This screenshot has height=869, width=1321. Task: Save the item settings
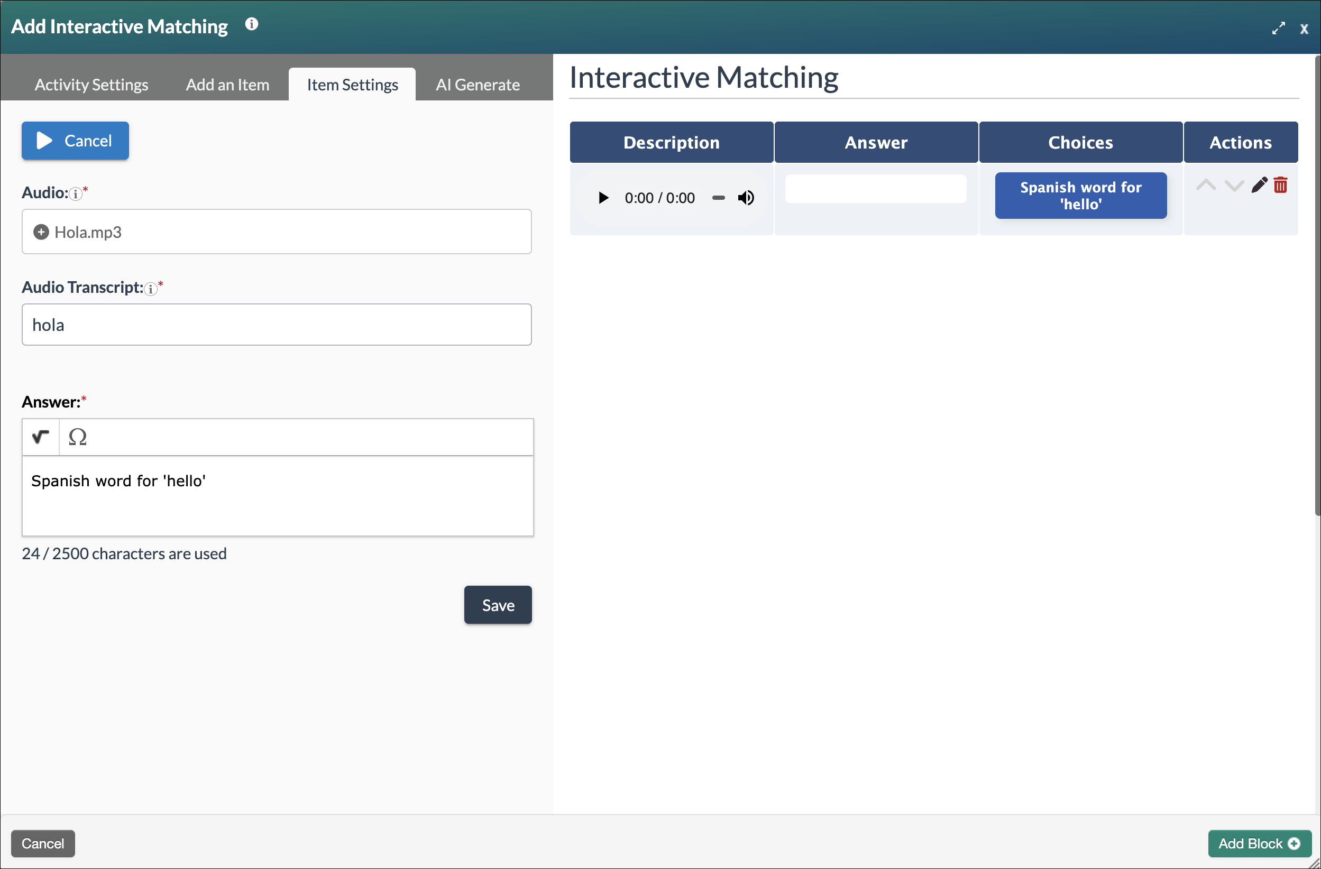click(497, 604)
